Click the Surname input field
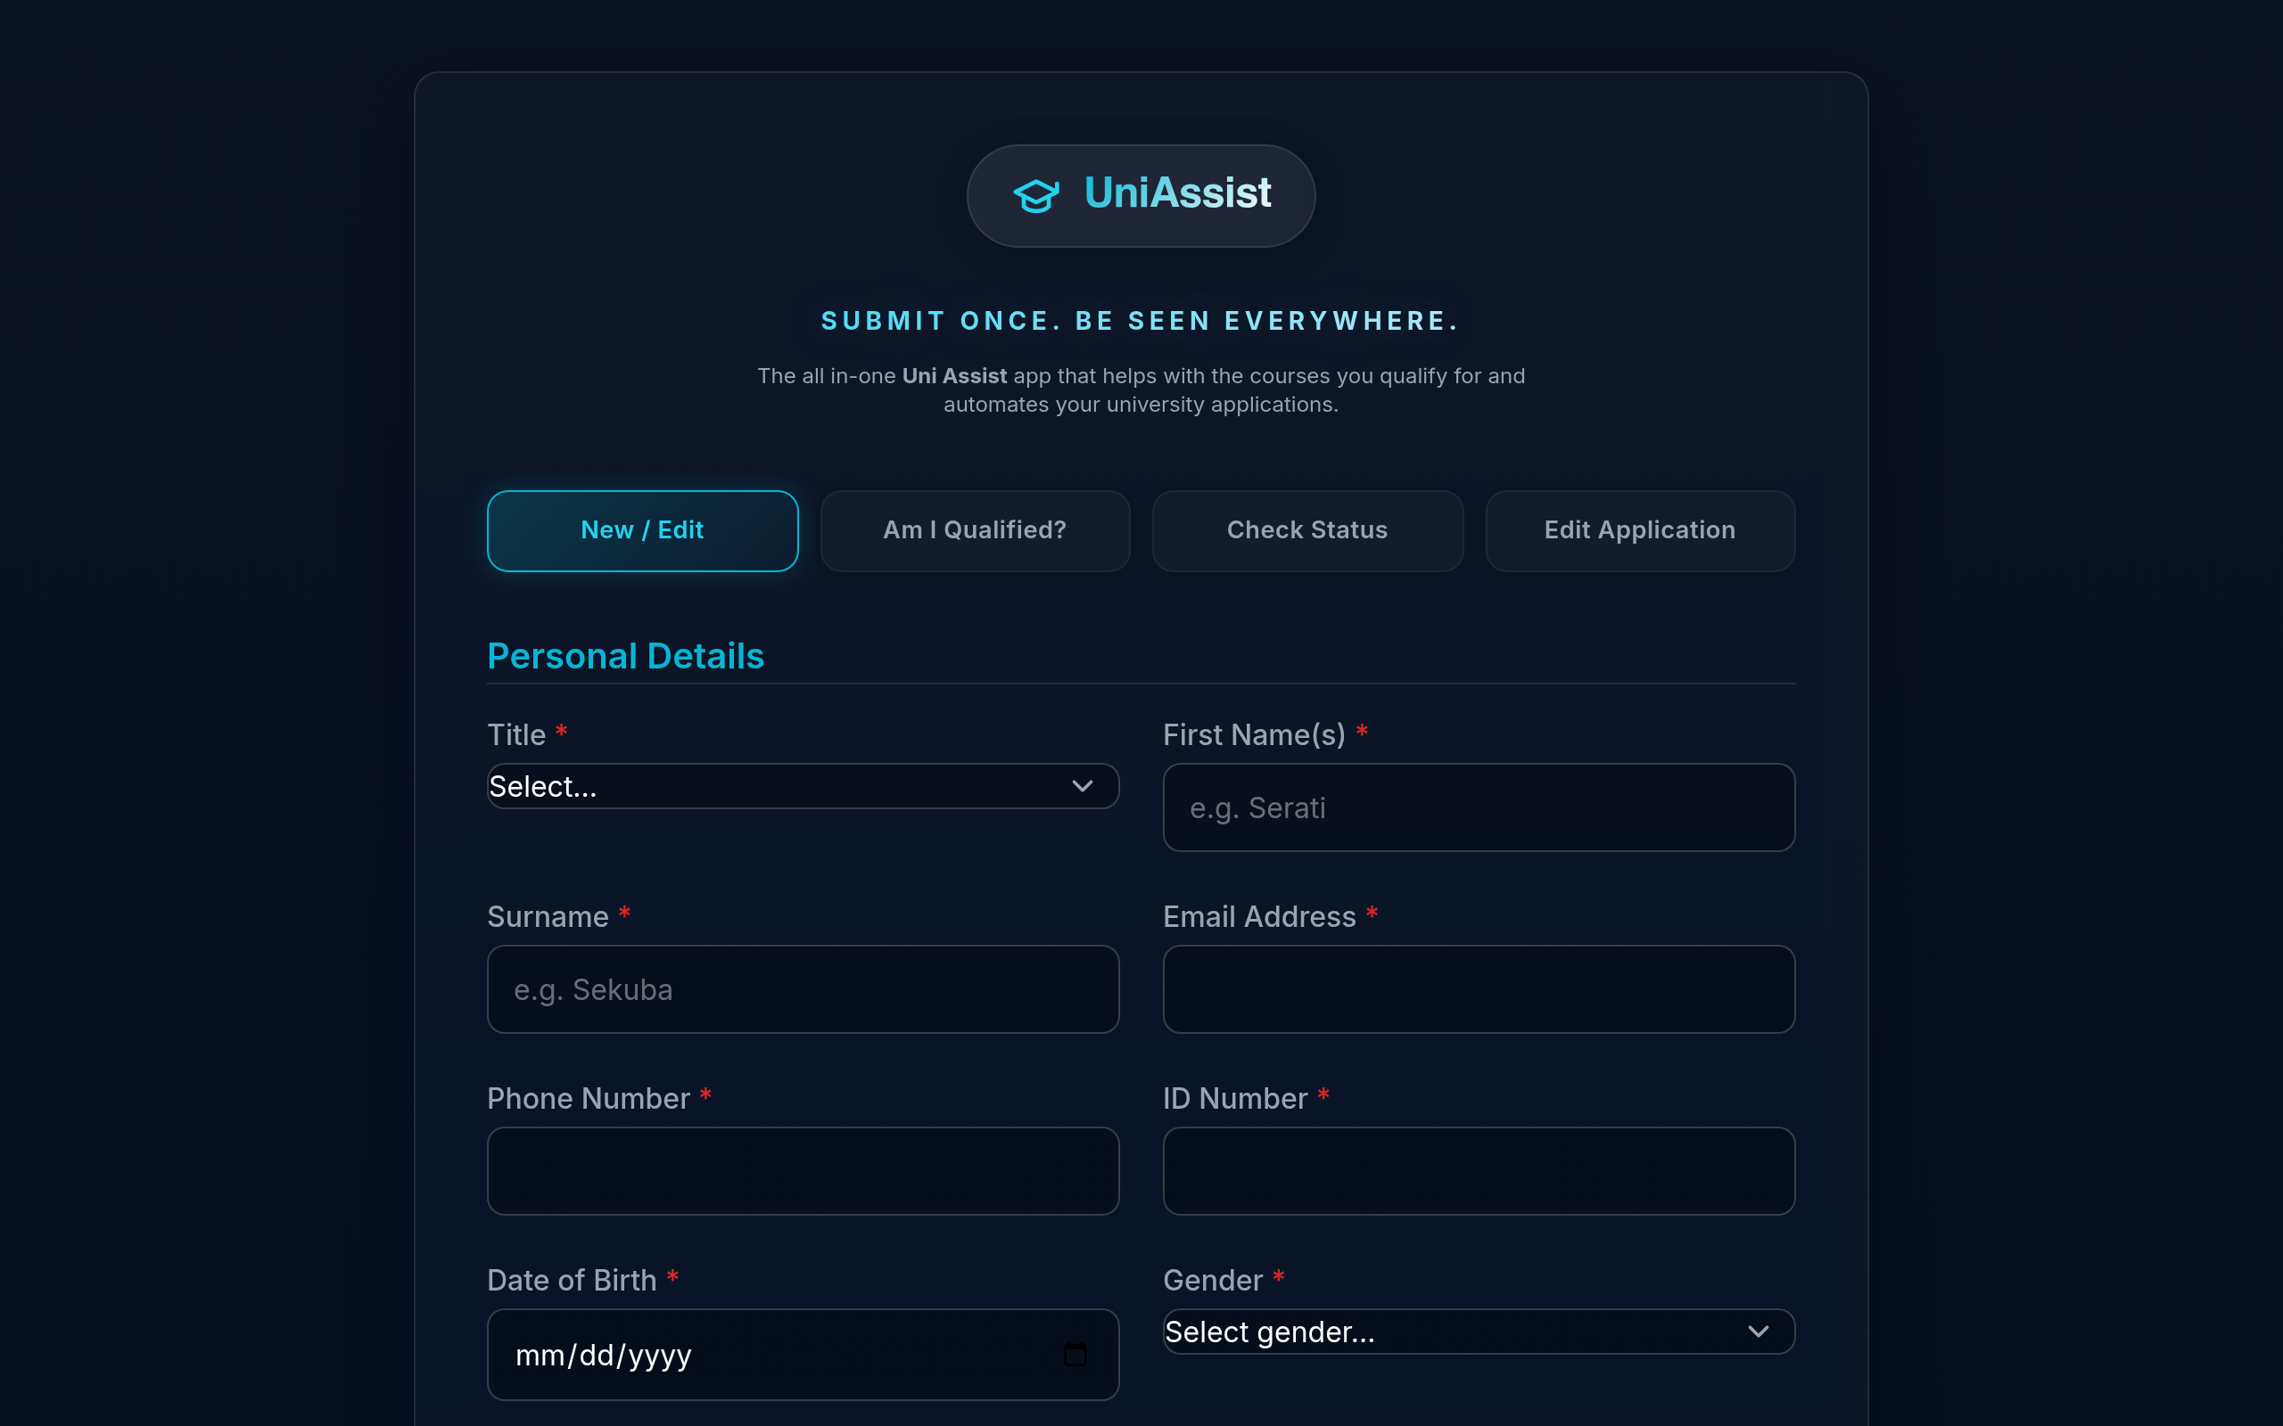This screenshot has width=2283, height=1426. pyautogui.click(x=802, y=989)
